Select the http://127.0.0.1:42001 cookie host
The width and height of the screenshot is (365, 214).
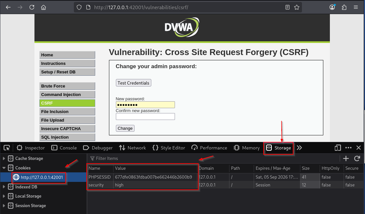coord(42,177)
